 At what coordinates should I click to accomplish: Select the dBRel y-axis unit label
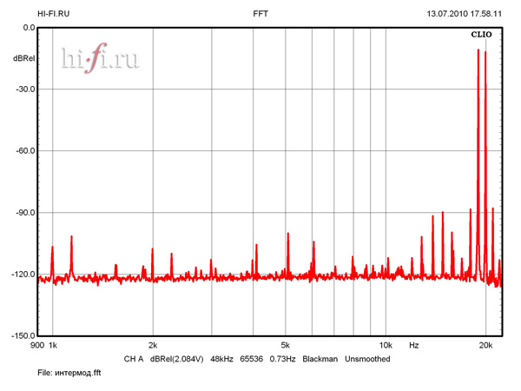click(23, 58)
